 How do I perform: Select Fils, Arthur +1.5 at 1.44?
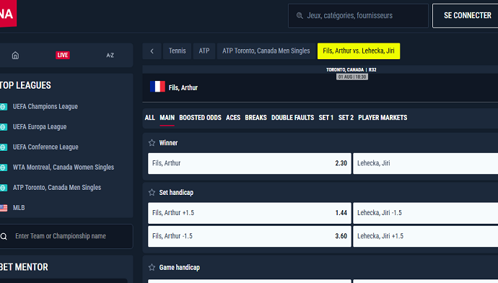[250, 213]
